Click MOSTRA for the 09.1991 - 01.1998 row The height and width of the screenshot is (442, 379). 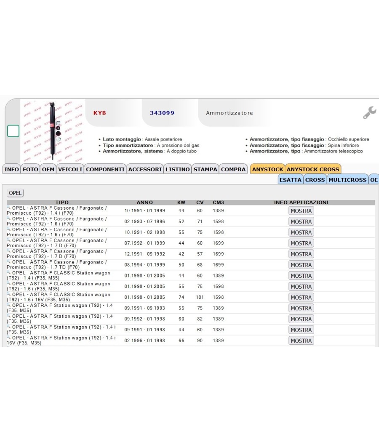[301, 330]
